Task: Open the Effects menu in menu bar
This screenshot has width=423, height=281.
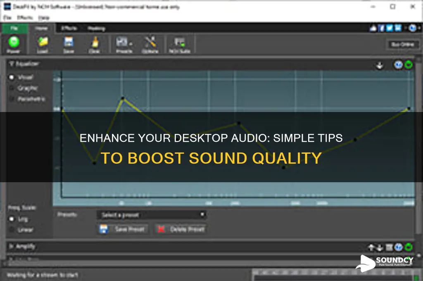Action: click(x=25, y=17)
